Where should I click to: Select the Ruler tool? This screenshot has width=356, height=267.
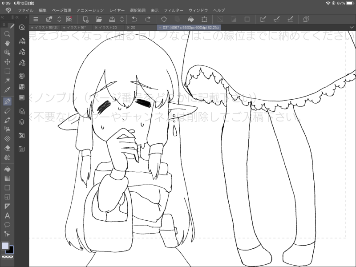point(7,206)
